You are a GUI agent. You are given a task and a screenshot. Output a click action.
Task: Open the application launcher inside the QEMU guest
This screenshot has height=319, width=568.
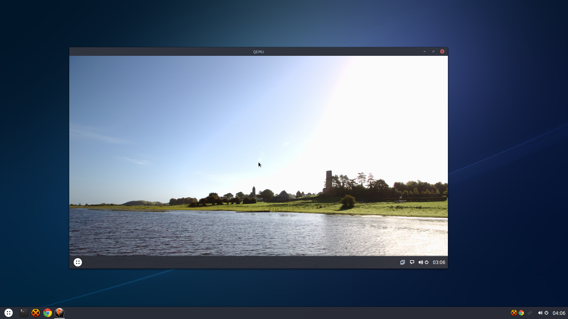click(x=78, y=262)
